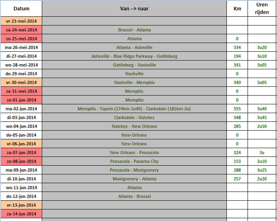Click the 'Nashville - Memphis' route cell
Screen dimensions: 277x221
tap(134, 82)
